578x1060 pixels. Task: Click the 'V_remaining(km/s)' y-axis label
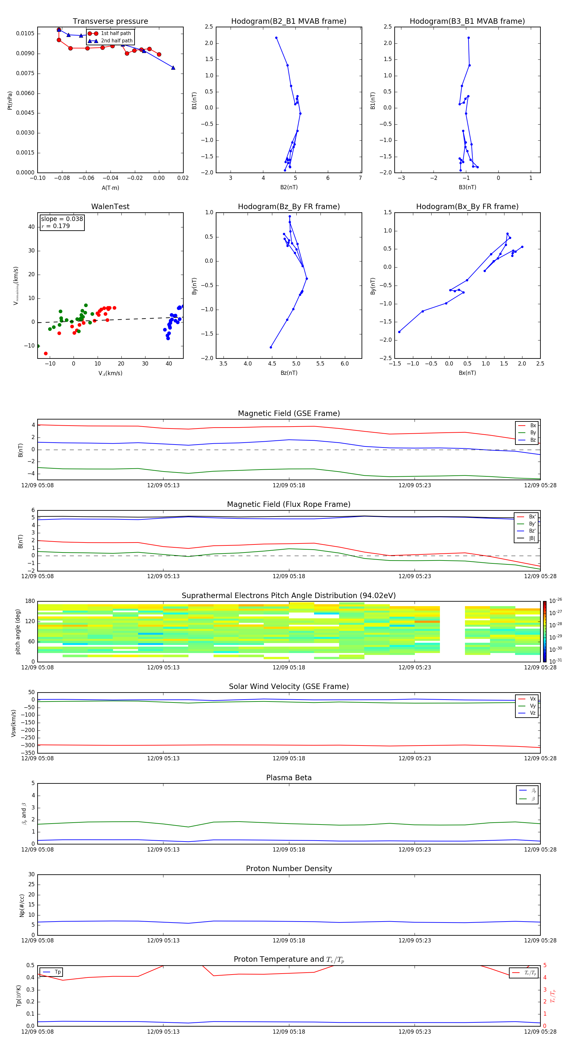[x=16, y=286]
